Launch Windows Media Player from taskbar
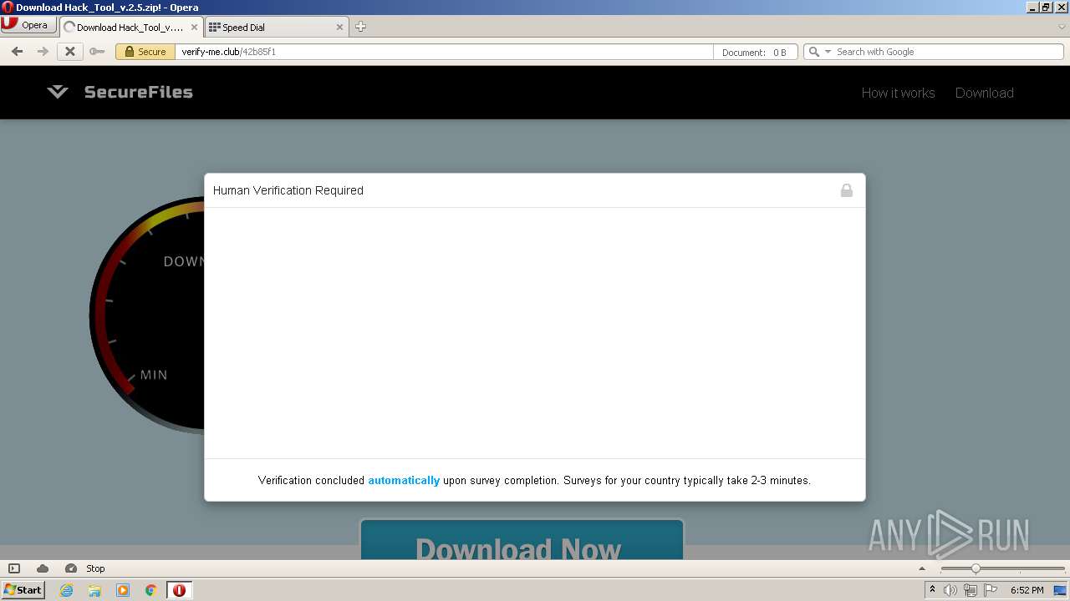 pyautogui.click(x=123, y=590)
